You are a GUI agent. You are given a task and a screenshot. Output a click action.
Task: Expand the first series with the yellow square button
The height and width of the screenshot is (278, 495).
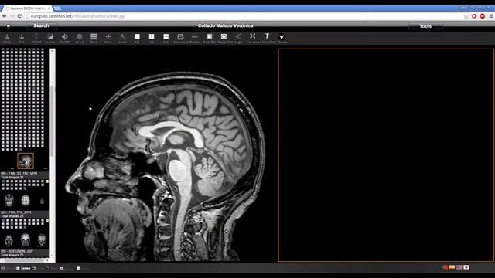click(x=47, y=181)
